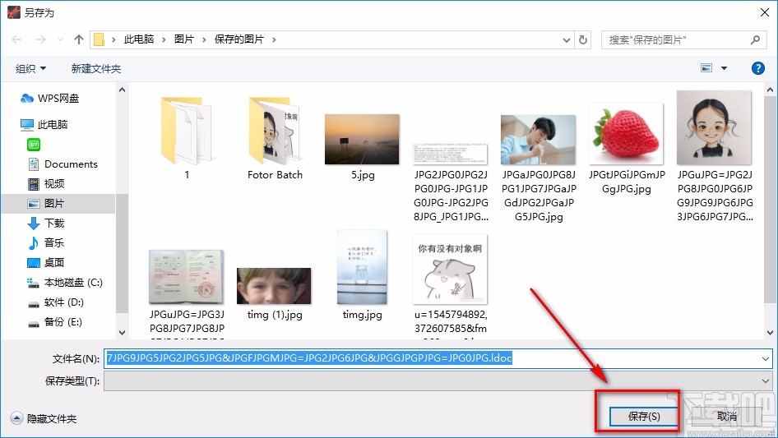Select WPS网盘 in navigation pane
The height and width of the screenshot is (438, 778).
pyautogui.click(x=49, y=99)
